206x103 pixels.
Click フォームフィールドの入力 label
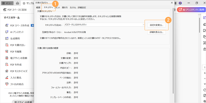pos(62,88)
